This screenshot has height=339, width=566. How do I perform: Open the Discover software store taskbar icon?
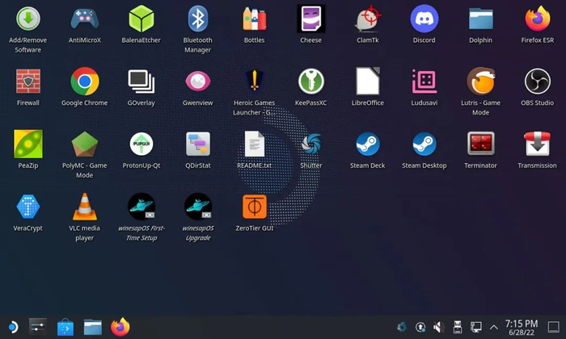(65, 327)
